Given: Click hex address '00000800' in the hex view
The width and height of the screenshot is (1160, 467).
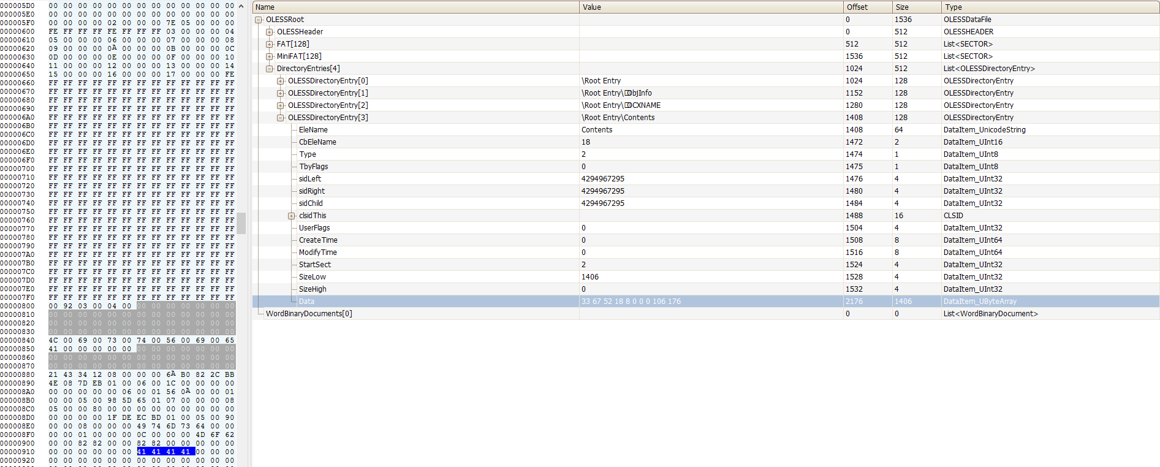Looking at the screenshot, I should pos(17,306).
